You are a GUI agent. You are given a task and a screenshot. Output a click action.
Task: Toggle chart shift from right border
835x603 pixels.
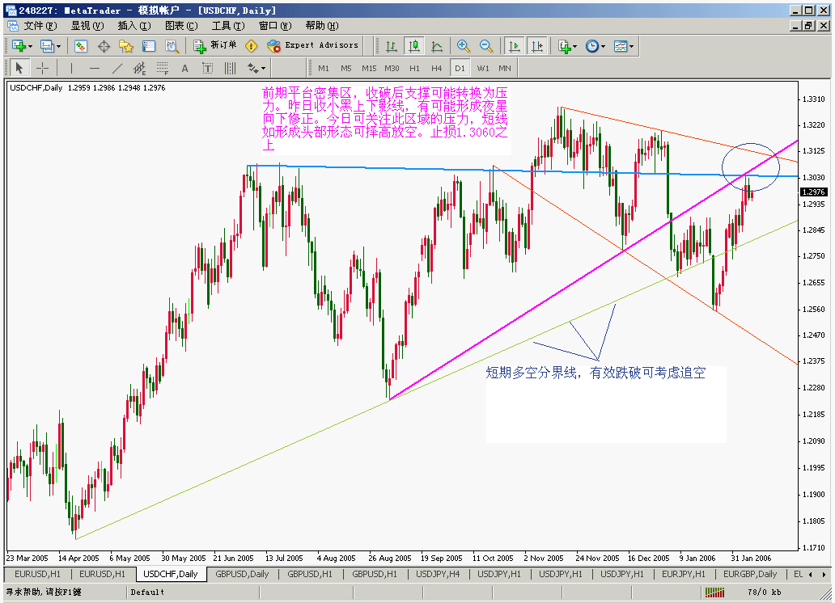(x=536, y=46)
